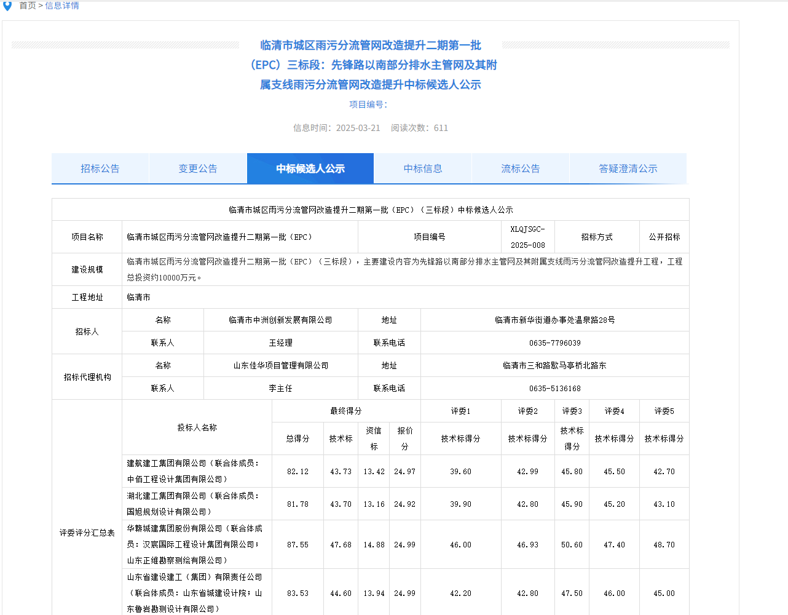Click total score 81.78
The image size is (788, 615).
click(x=298, y=504)
